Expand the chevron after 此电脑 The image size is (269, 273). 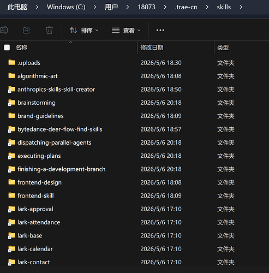37,7
